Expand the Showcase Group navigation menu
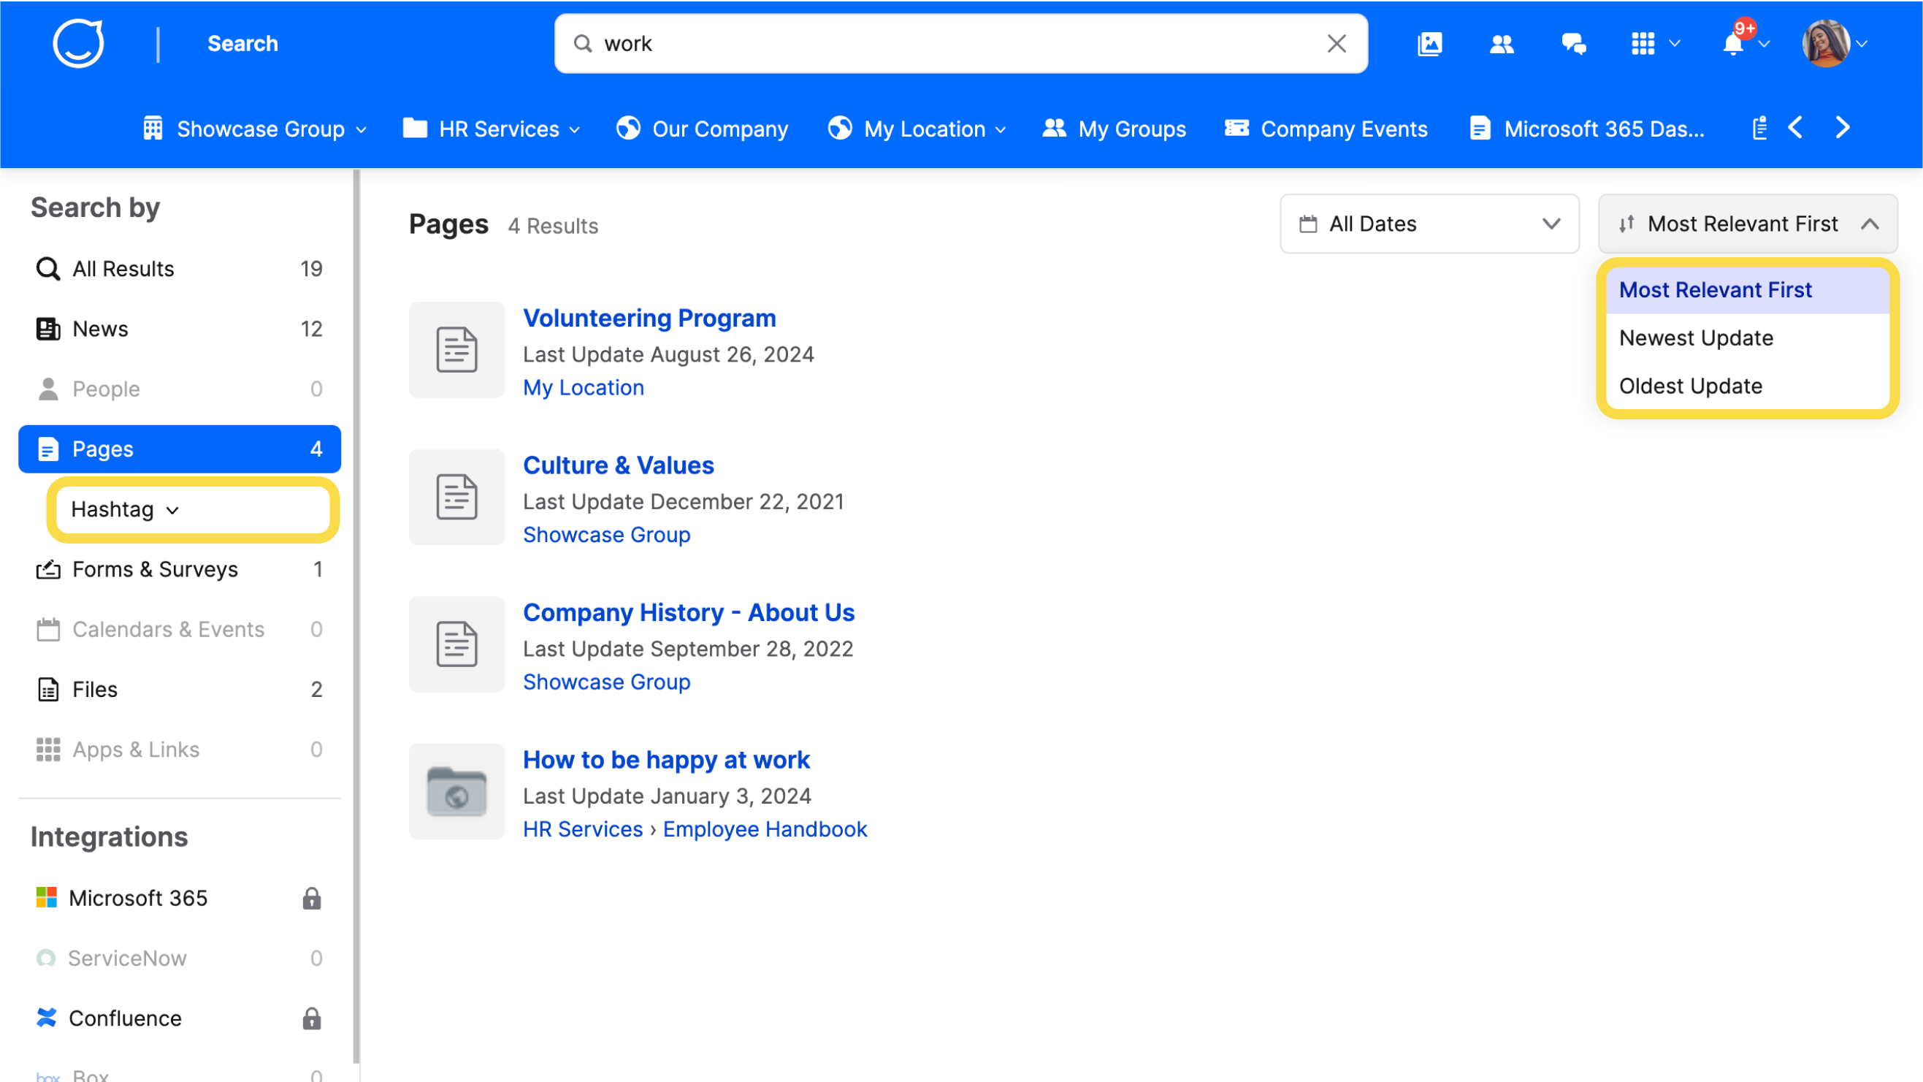Image resolution: width=1923 pixels, height=1082 pixels. [255, 129]
